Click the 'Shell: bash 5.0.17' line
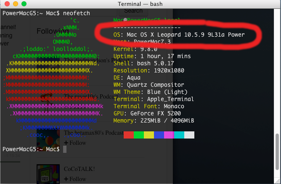Screen dimensions: 281x184 tap(144, 63)
